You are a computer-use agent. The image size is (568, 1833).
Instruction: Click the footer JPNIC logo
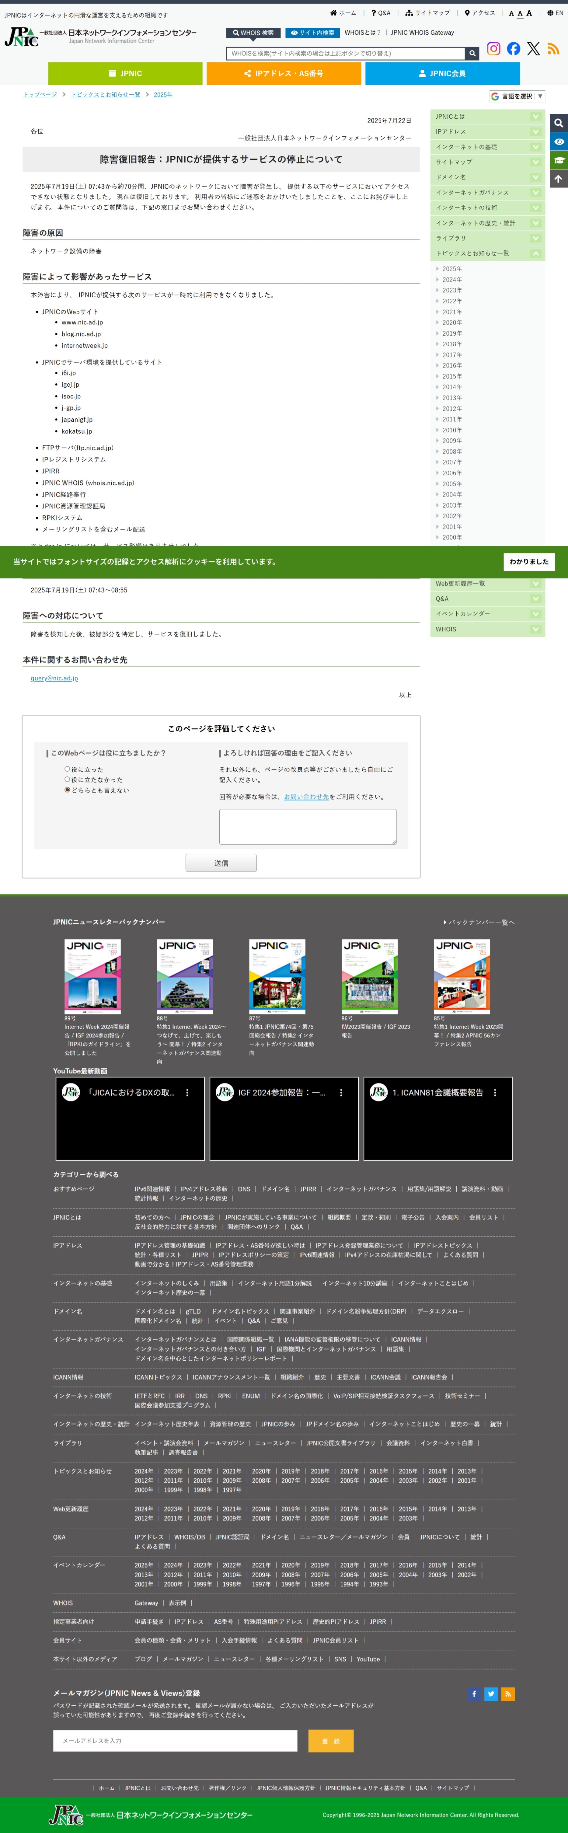pyautogui.click(x=150, y=1814)
